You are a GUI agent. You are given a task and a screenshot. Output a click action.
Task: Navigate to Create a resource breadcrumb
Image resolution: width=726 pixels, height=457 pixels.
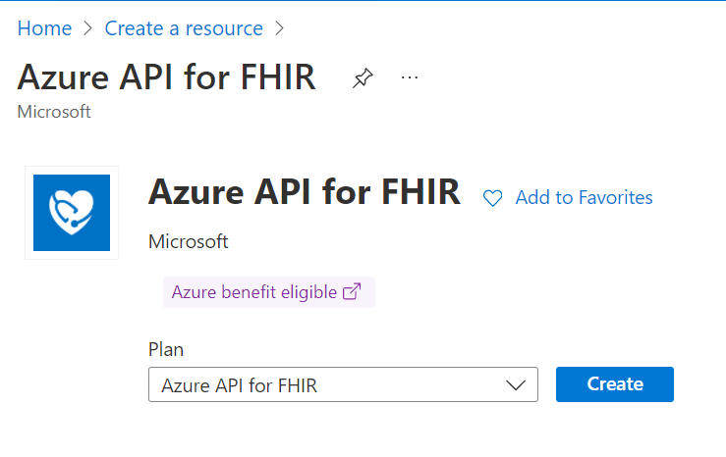coord(184,28)
